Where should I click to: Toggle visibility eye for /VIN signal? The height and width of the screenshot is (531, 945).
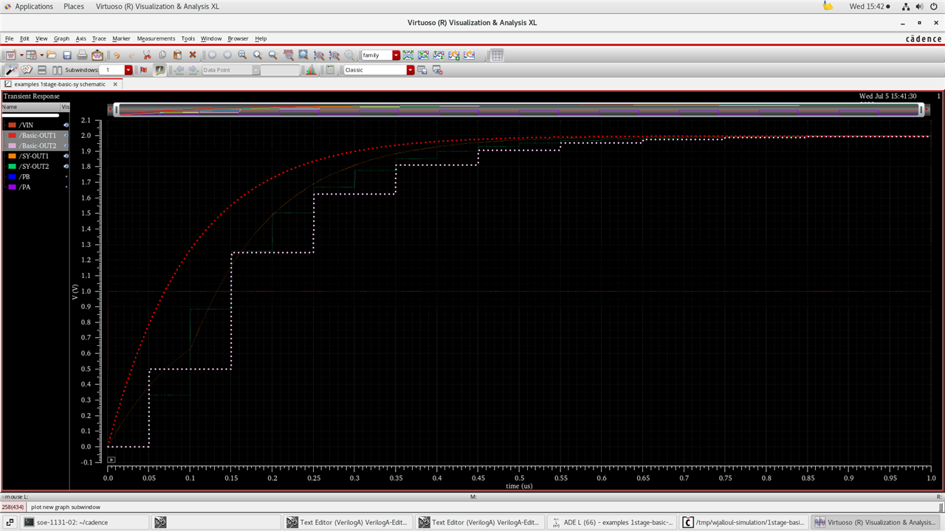[x=66, y=125]
